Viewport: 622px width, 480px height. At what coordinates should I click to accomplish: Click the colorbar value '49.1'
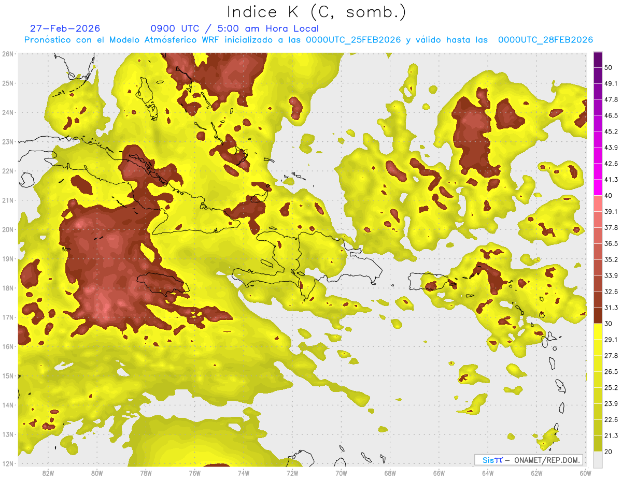pos(611,83)
